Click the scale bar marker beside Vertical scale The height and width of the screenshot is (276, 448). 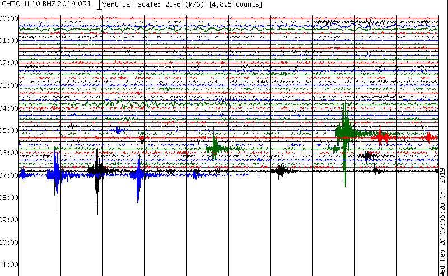[x=99, y=5]
